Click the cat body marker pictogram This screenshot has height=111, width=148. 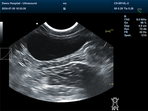pyautogui.click(x=115, y=104)
